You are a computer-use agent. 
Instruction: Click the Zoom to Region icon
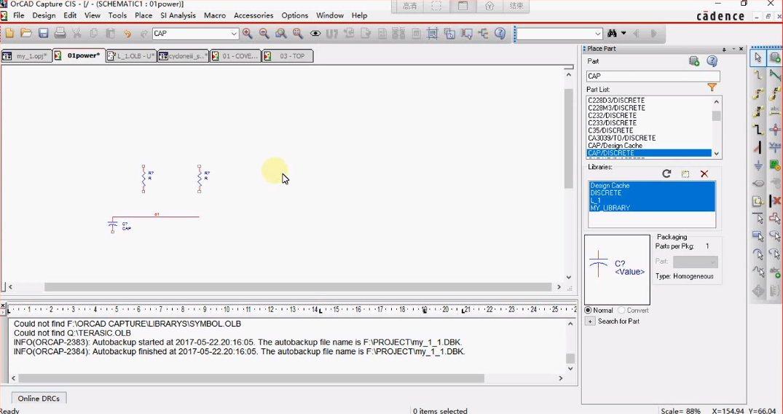(x=281, y=34)
